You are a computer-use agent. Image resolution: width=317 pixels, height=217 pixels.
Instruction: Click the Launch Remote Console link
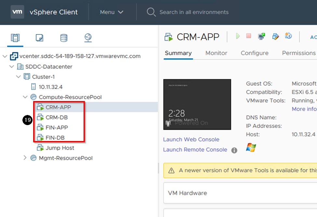pyautogui.click(x=195, y=150)
